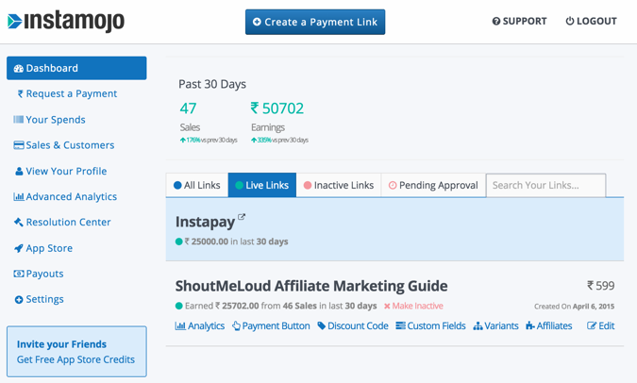Click the Invite your Friends banner
Viewport: 637px width, 383px height.
(76, 352)
